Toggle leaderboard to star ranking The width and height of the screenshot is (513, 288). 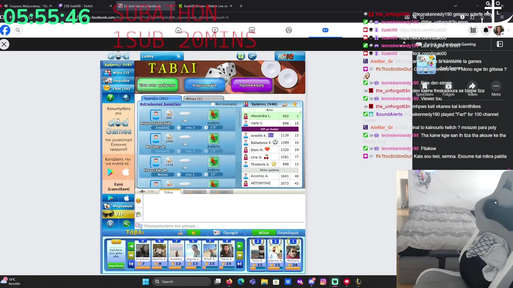[194, 233]
